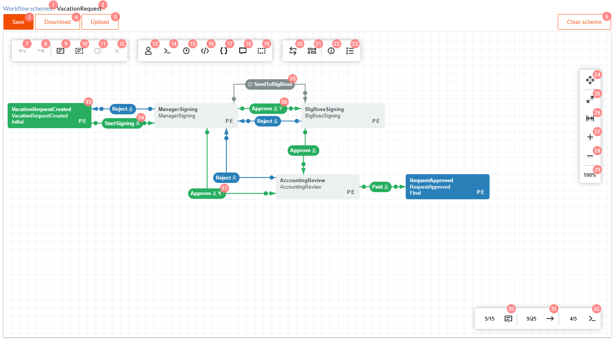Click the 4/5 commands count
613x343 pixels.
point(573,319)
